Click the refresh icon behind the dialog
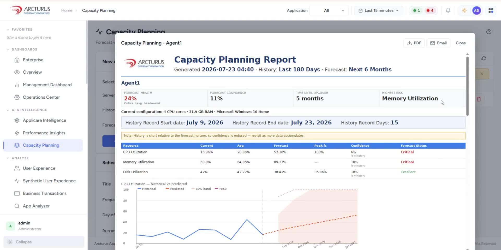 tap(484, 58)
